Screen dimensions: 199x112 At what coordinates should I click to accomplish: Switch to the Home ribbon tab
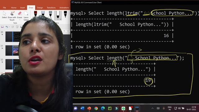pos(14,7)
